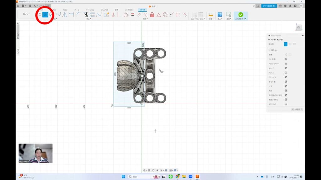
Task: Finish sketch with the green checkmark
Action: (x=240, y=15)
